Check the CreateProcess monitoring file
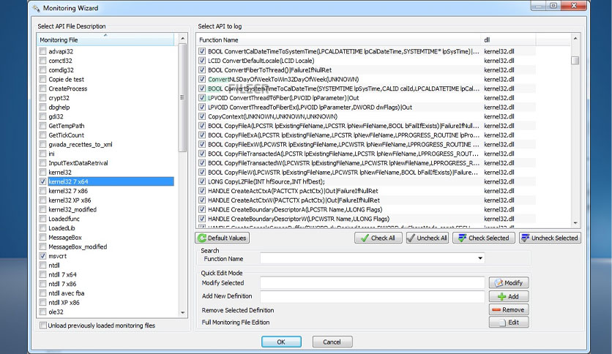The image size is (612, 354). (43, 88)
